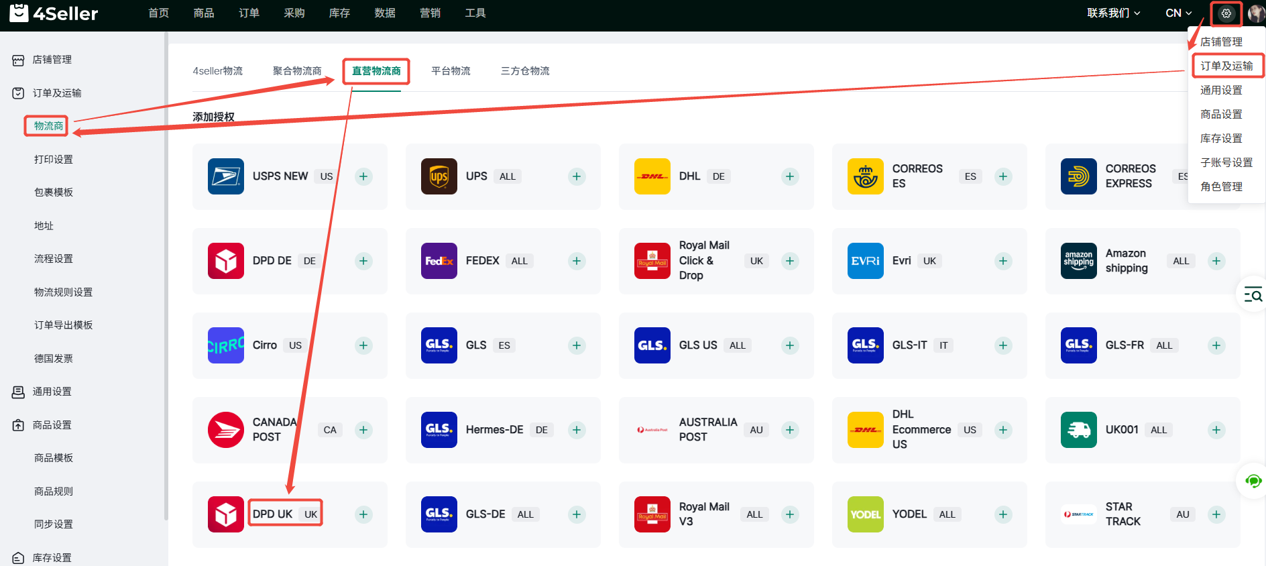Click plus icon for YODEL
The width and height of the screenshot is (1266, 566).
click(x=1003, y=514)
